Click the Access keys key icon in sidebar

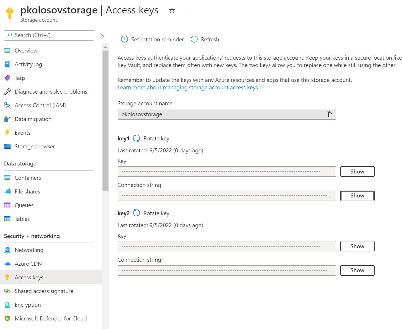coord(7,277)
